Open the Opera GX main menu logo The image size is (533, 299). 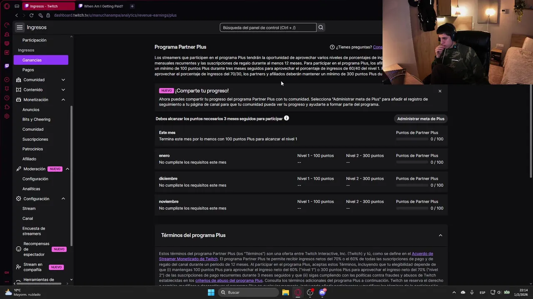click(7, 6)
